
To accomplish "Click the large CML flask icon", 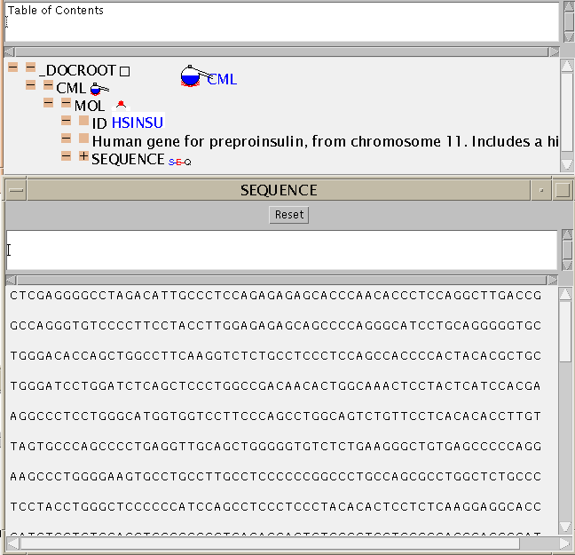I will 191,77.
